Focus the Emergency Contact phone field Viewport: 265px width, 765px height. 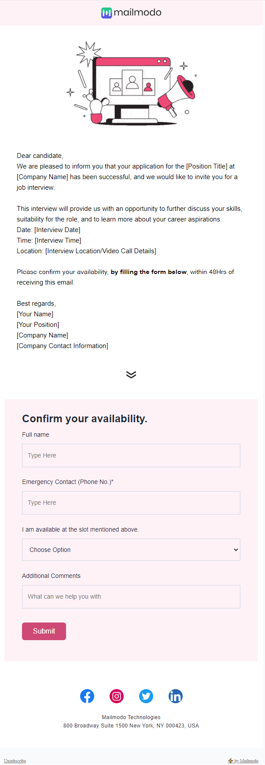pyautogui.click(x=131, y=502)
